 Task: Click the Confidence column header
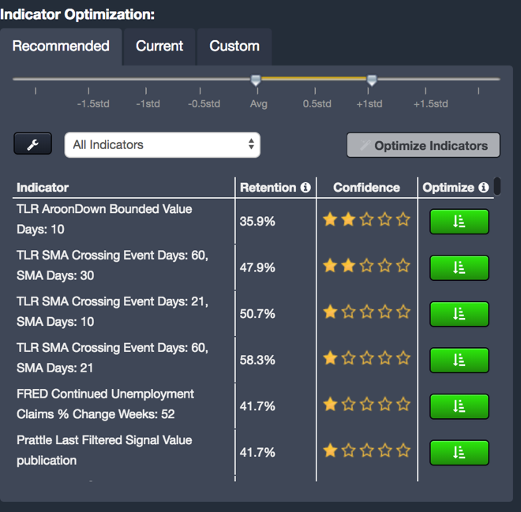click(366, 188)
